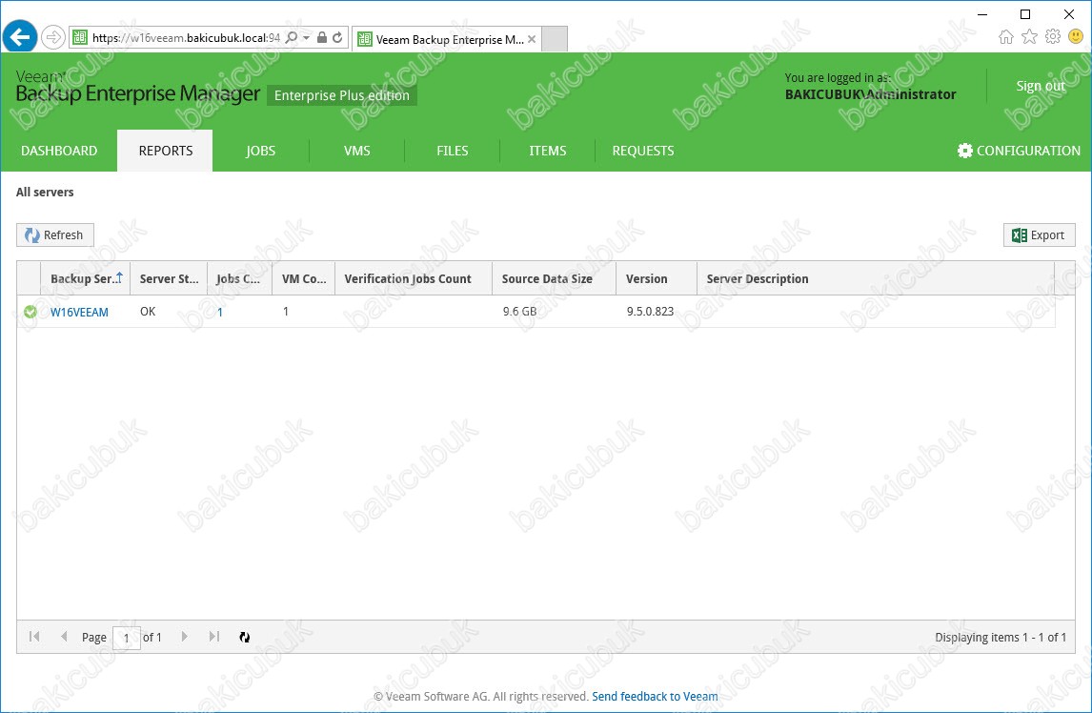Sort by the Backup Server column header

[86, 278]
